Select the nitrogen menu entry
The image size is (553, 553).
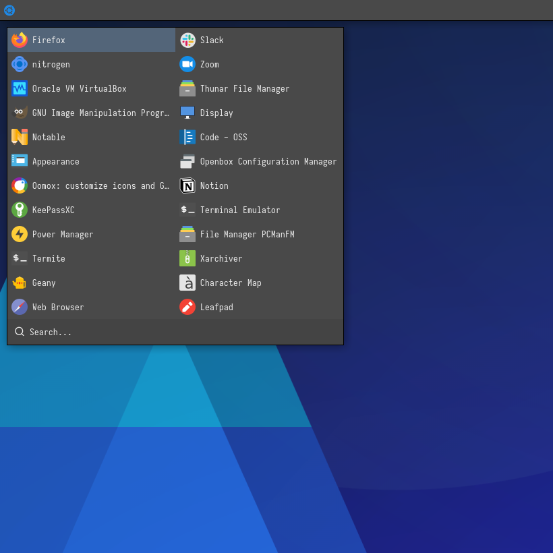coord(51,64)
